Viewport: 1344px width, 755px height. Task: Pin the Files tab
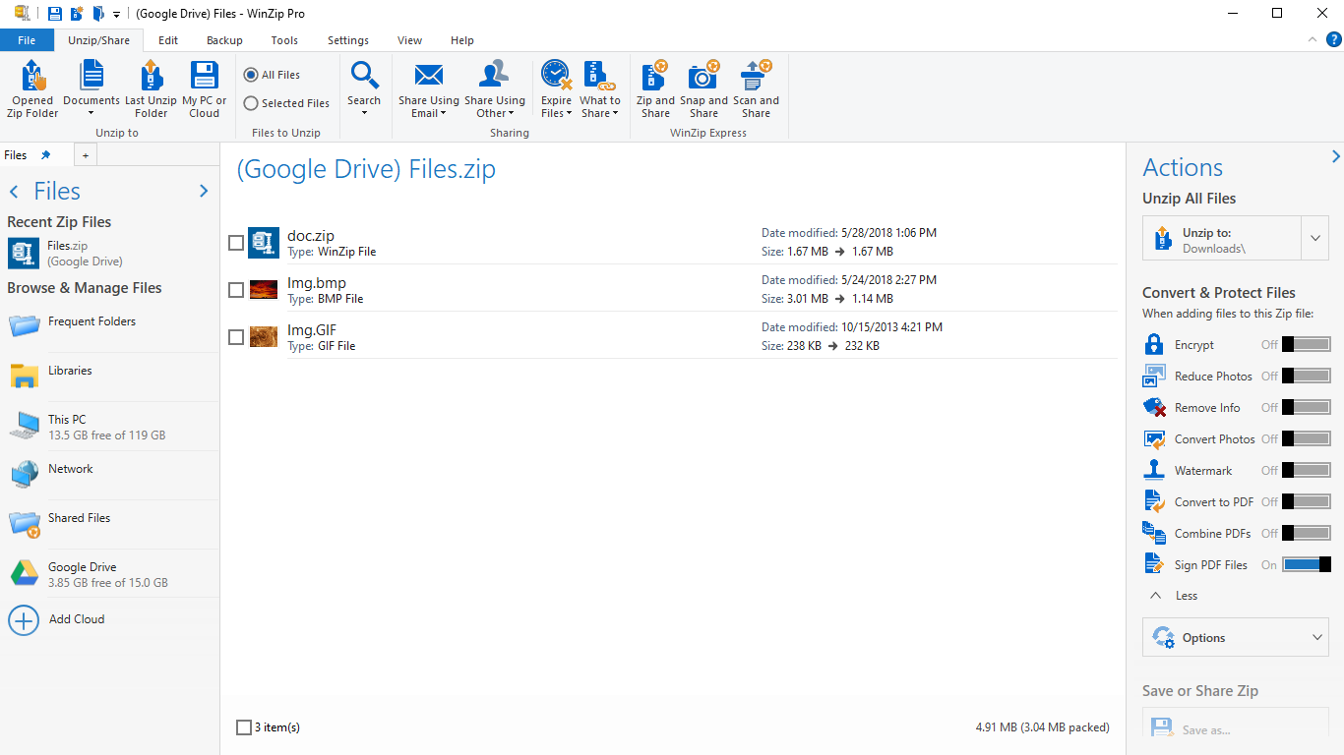pyautogui.click(x=45, y=155)
